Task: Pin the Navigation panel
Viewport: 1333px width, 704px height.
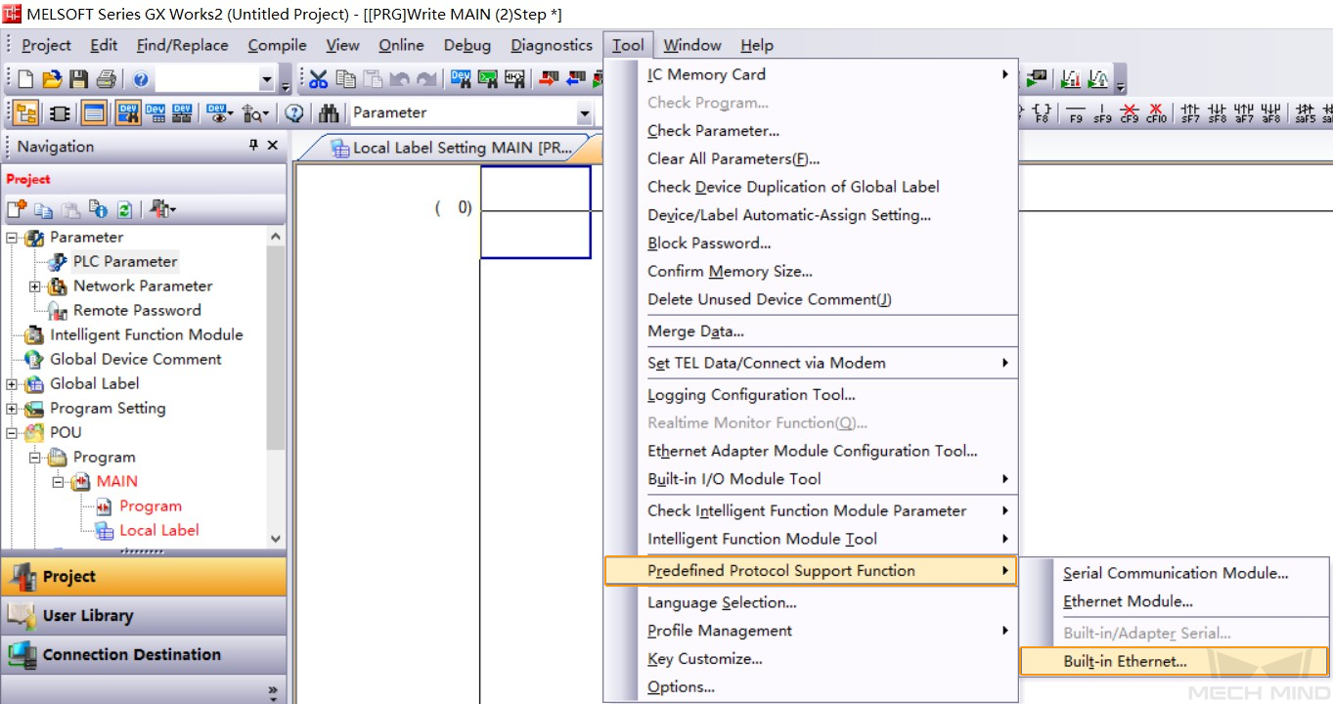Action: 253,146
